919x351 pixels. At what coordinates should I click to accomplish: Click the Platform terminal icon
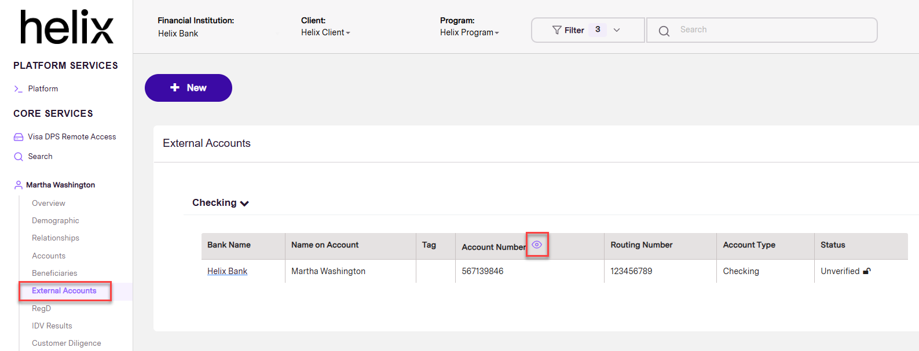coord(18,89)
